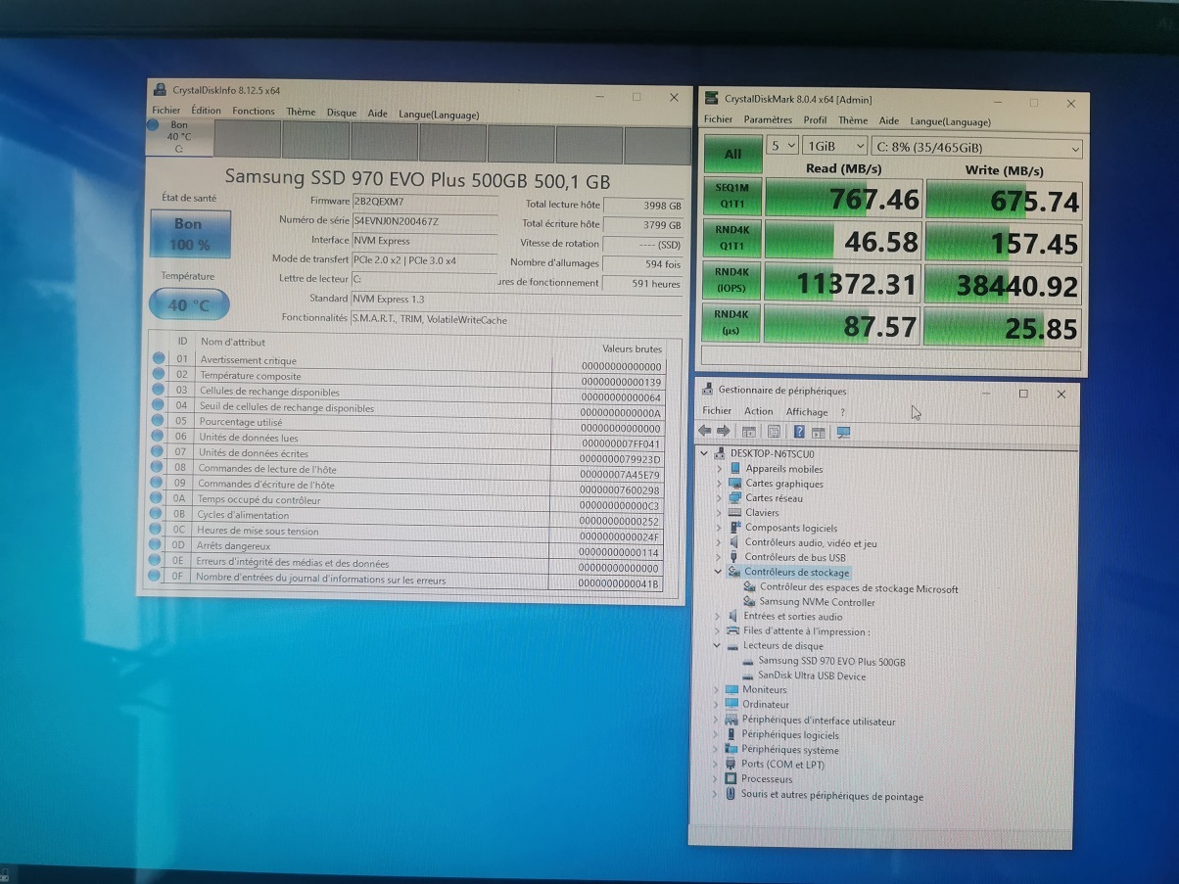The width and height of the screenshot is (1179, 884).
Task: Open Langue(Language) menu in CrystalDiskInfo
Action: (x=439, y=115)
